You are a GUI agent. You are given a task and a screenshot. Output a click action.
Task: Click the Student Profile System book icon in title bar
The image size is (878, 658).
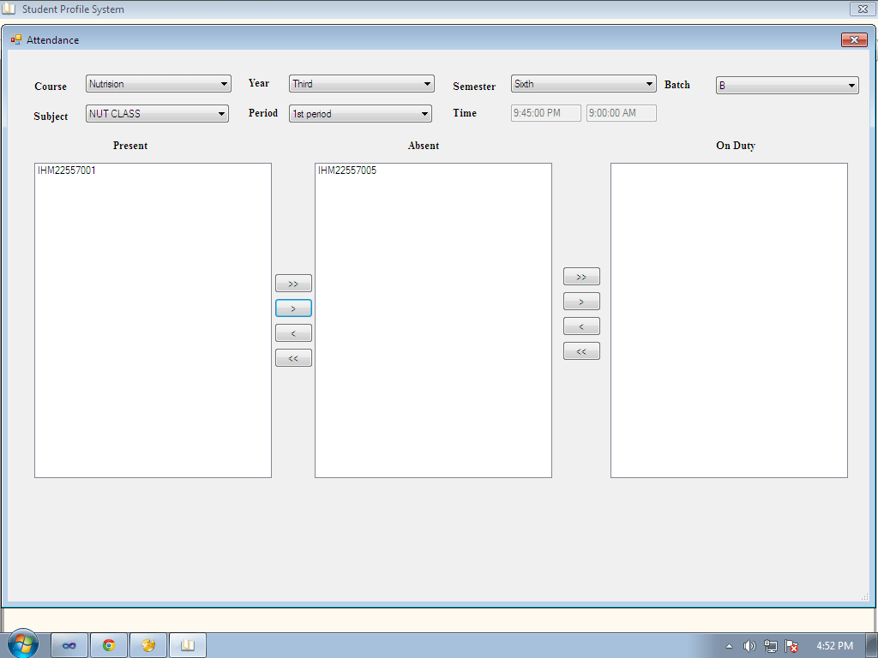point(9,9)
